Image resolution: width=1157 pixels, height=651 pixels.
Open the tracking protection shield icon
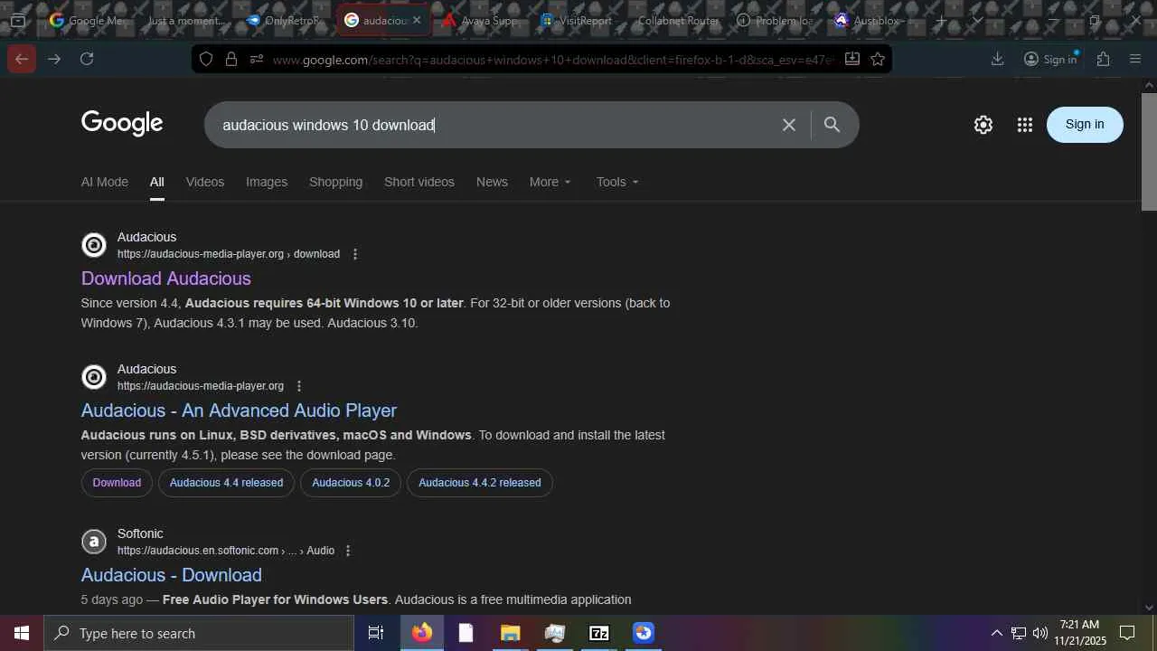[206, 59]
